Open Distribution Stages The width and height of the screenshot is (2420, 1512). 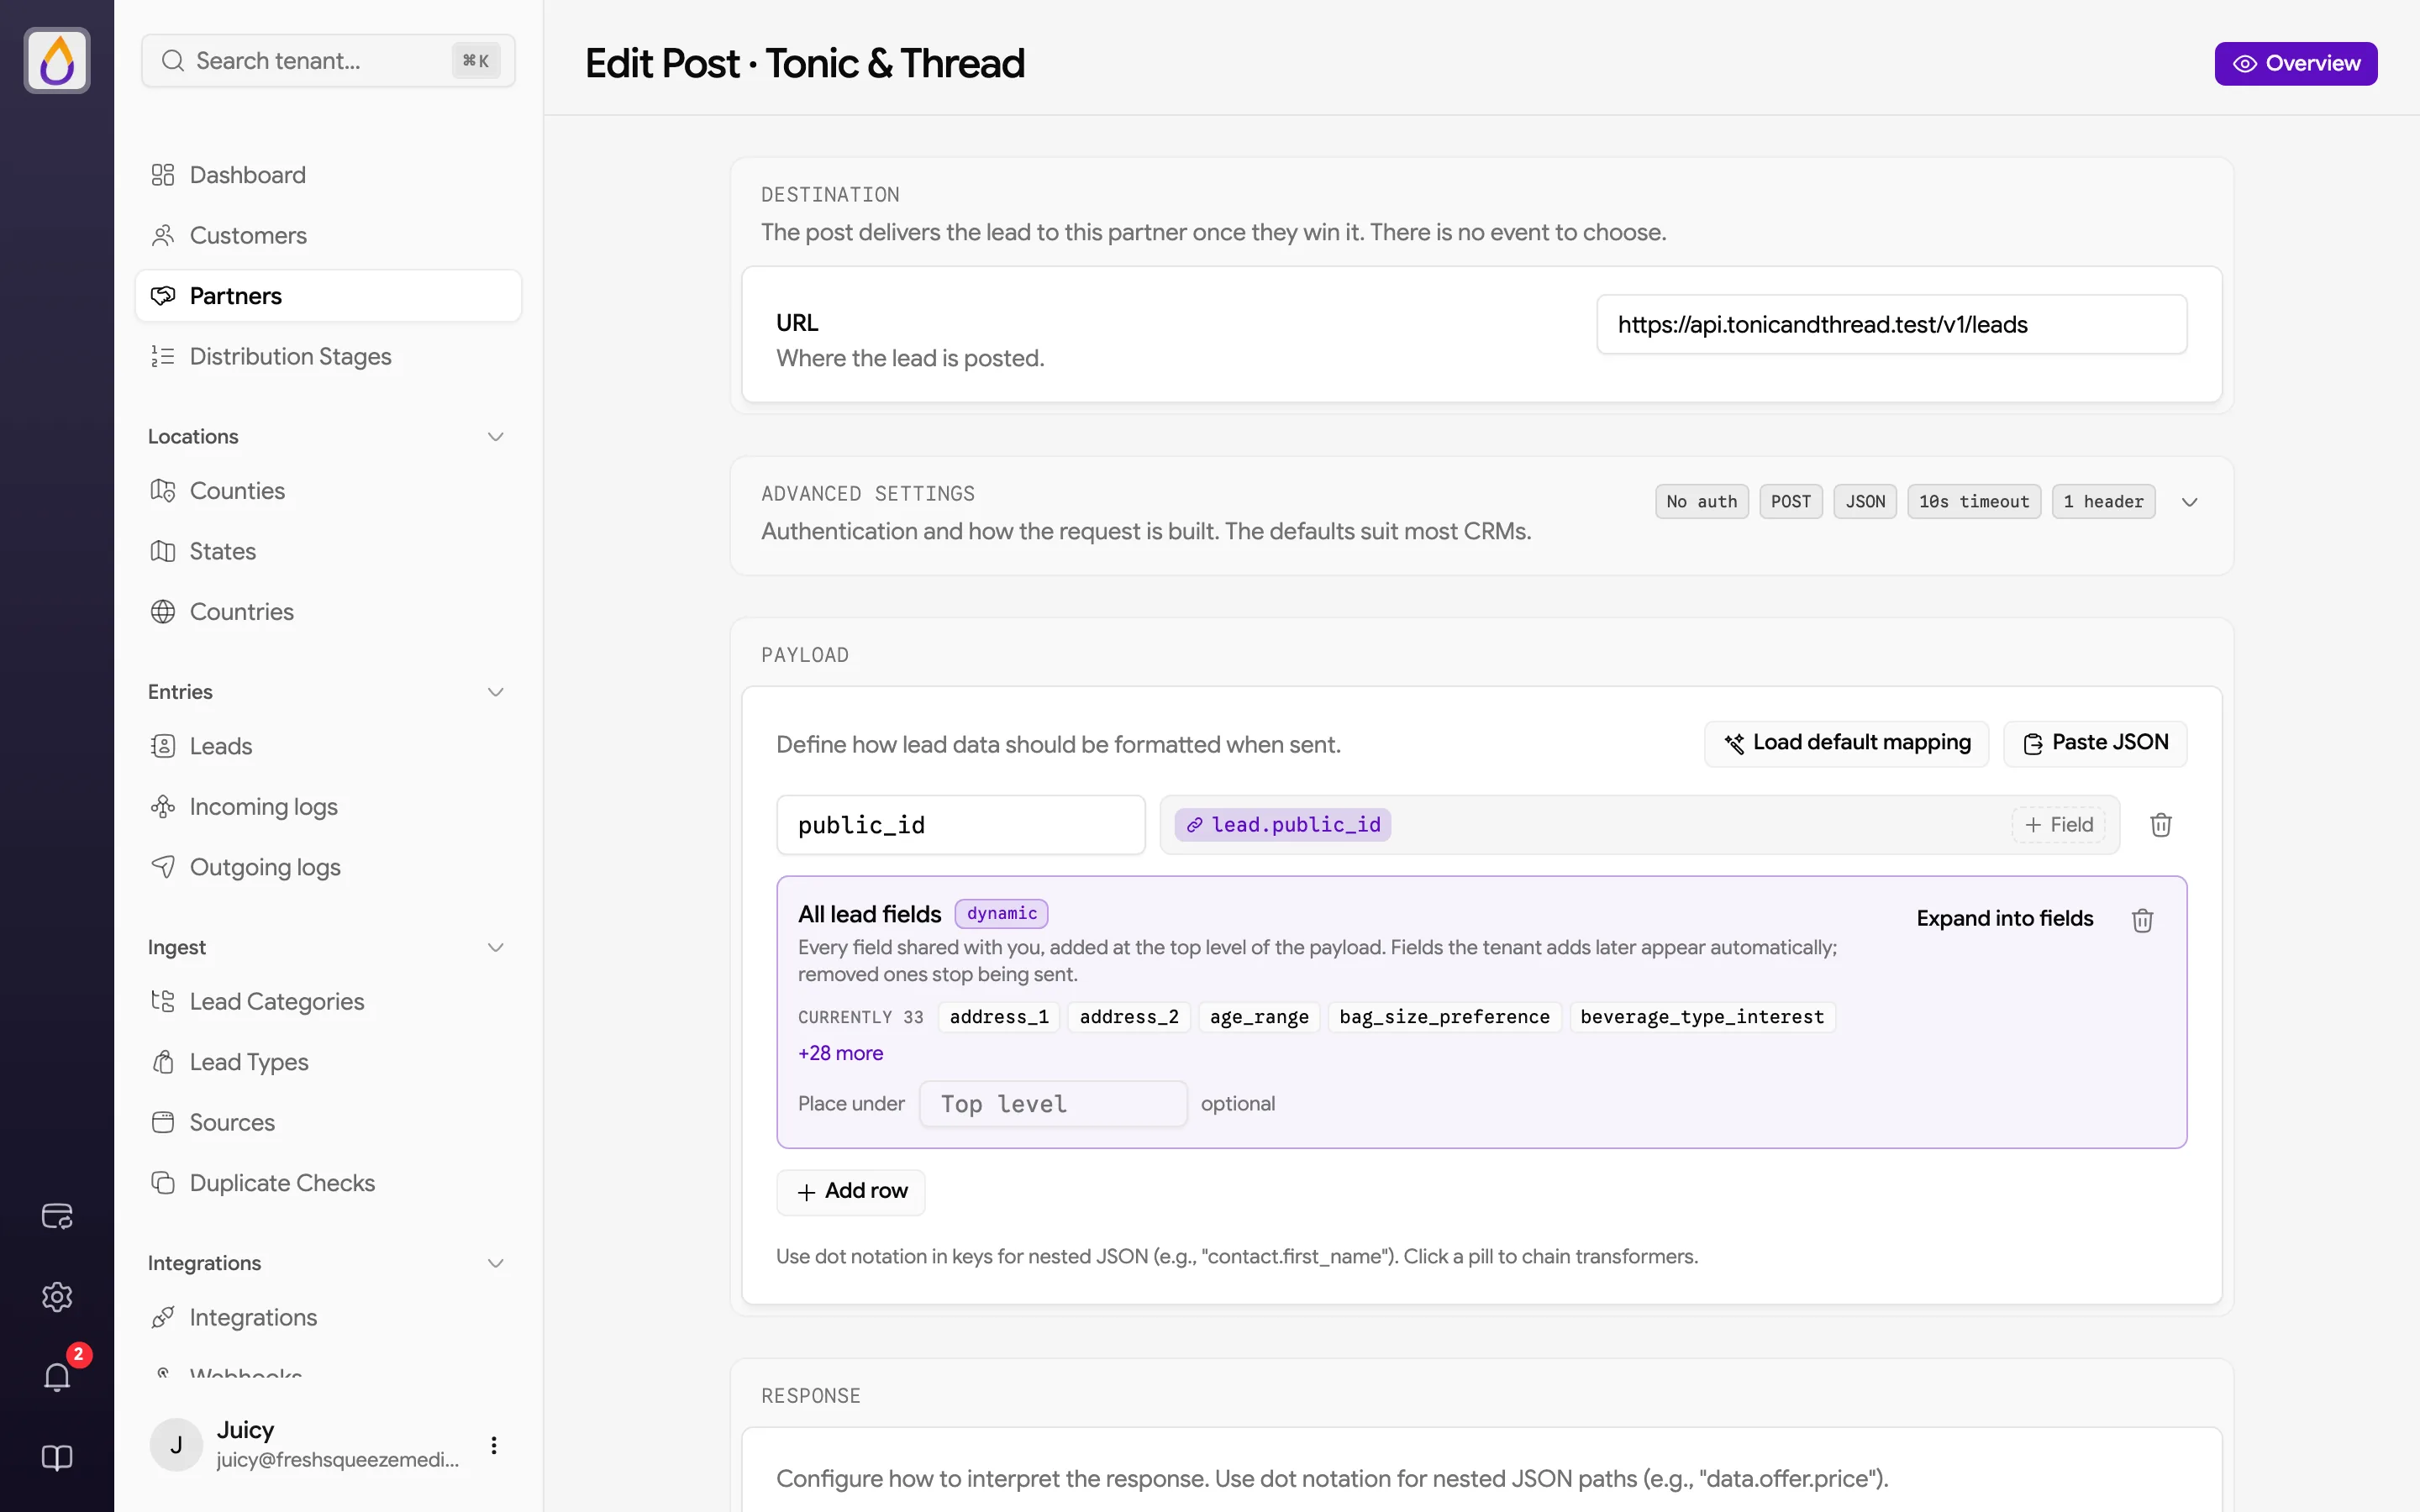[x=328, y=356]
